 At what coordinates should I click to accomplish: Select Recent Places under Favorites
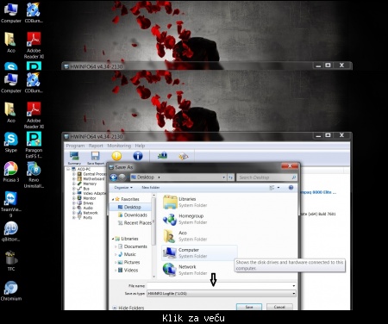tap(137, 223)
